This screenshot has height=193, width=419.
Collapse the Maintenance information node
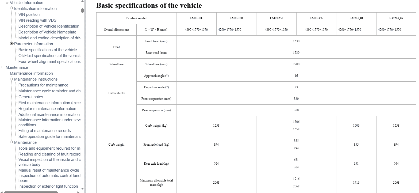(7, 73)
